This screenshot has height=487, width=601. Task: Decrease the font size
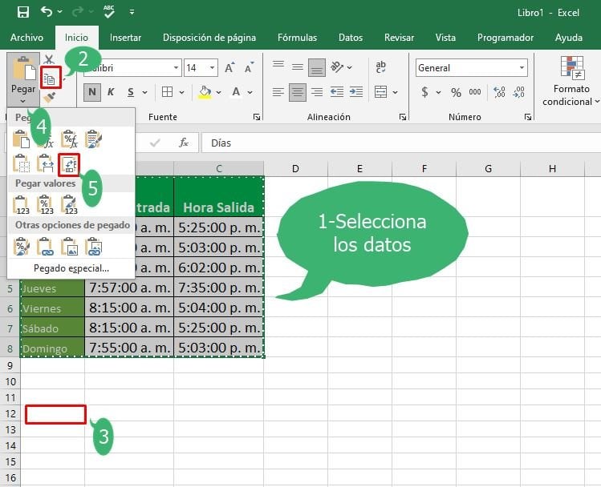[249, 68]
